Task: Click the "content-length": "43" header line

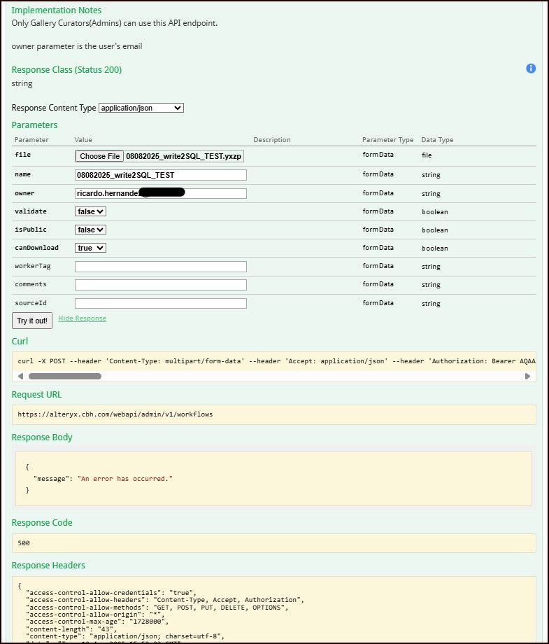Action: point(71,629)
